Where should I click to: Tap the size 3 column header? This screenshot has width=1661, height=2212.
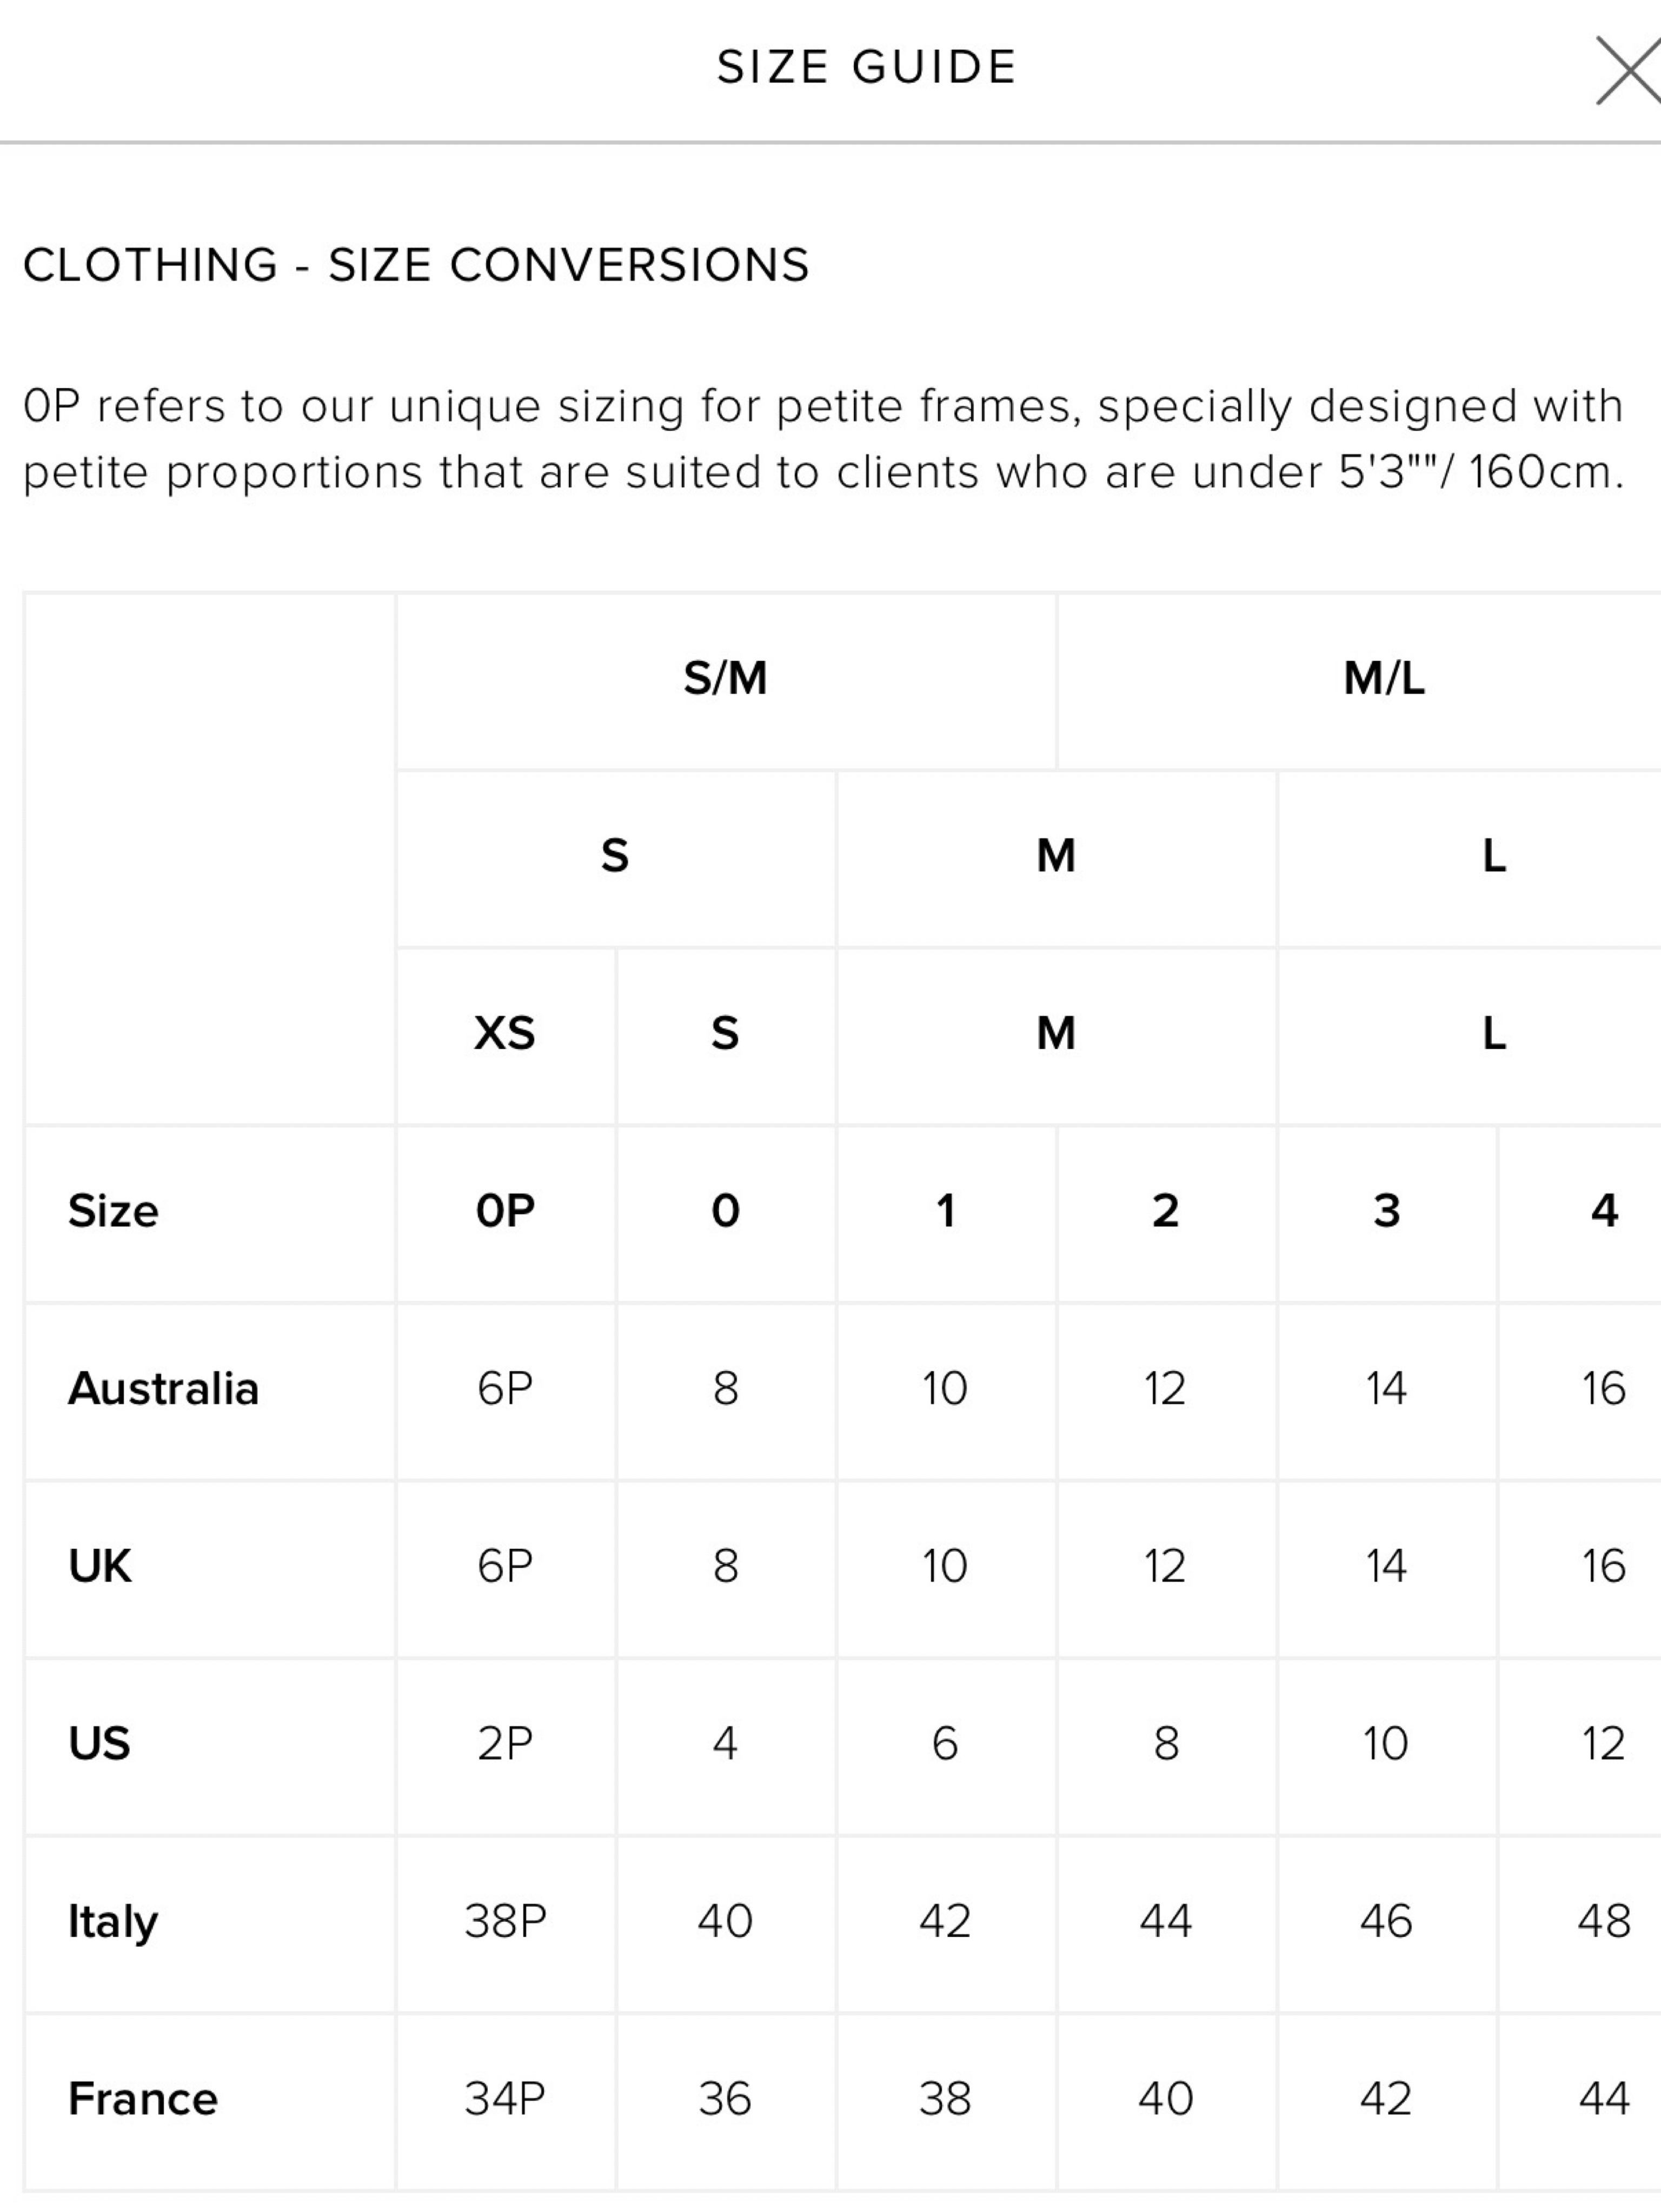[x=1386, y=1212]
